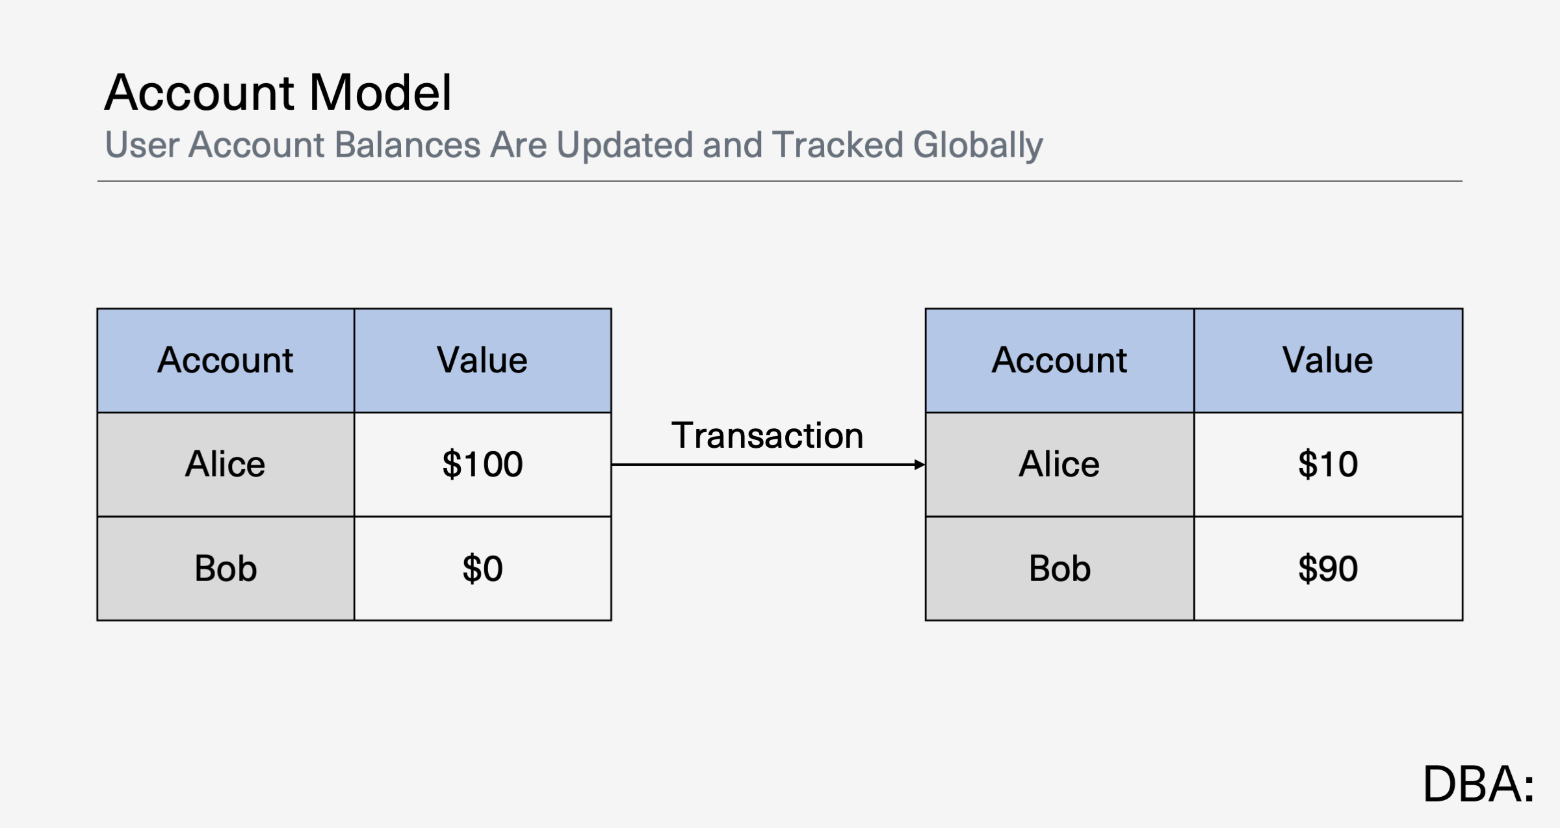Click the Account Model title
The height and width of the screenshot is (828, 1560).
(x=278, y=92)
